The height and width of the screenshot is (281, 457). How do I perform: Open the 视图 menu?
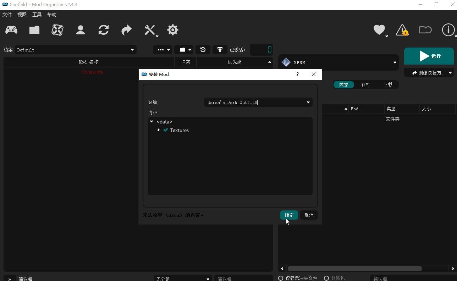(x=22, y=15)
